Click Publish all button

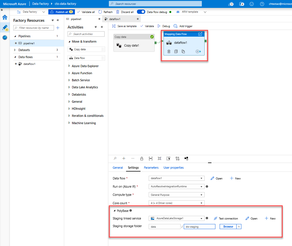[61, 12]
